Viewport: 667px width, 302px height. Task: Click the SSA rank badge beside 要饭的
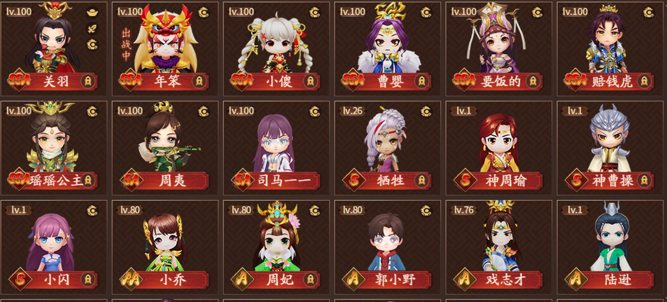[464, 81]
